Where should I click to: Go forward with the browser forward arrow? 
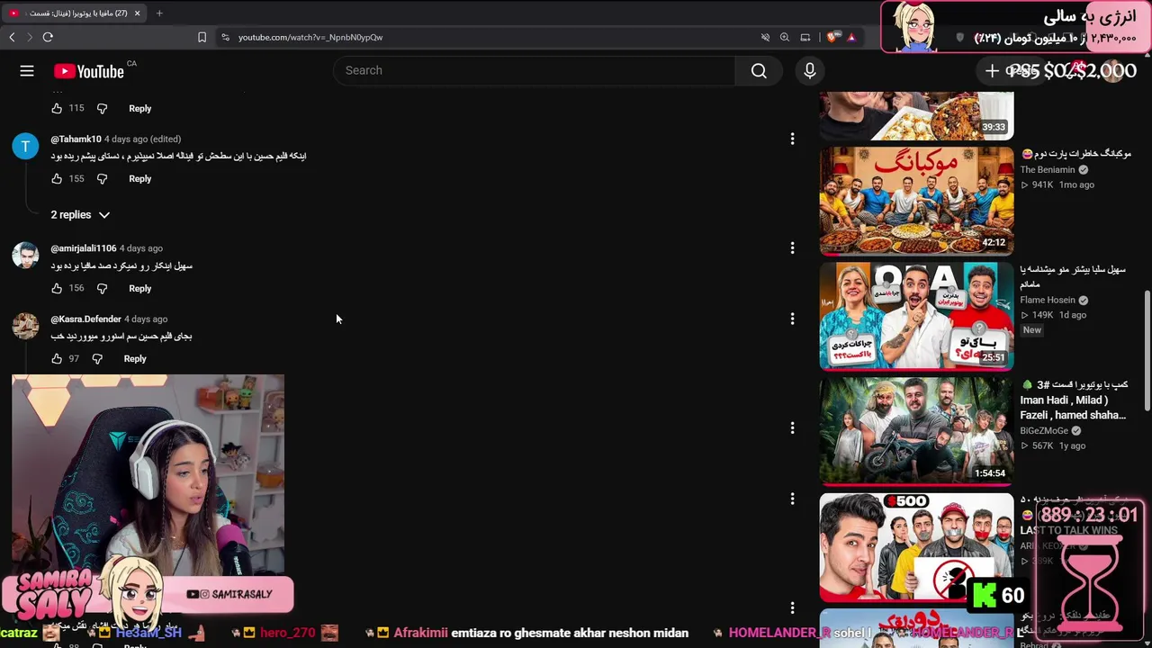tap(29, 37)
